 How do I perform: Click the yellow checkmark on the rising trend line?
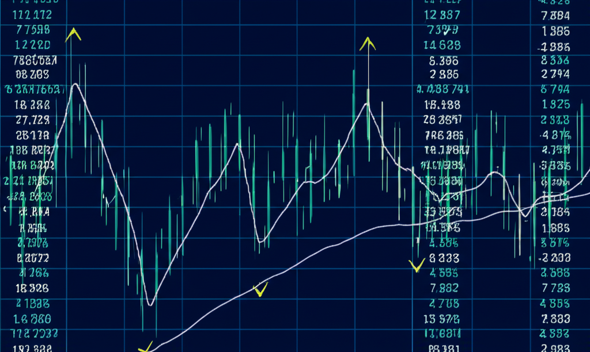coord(260,290)
